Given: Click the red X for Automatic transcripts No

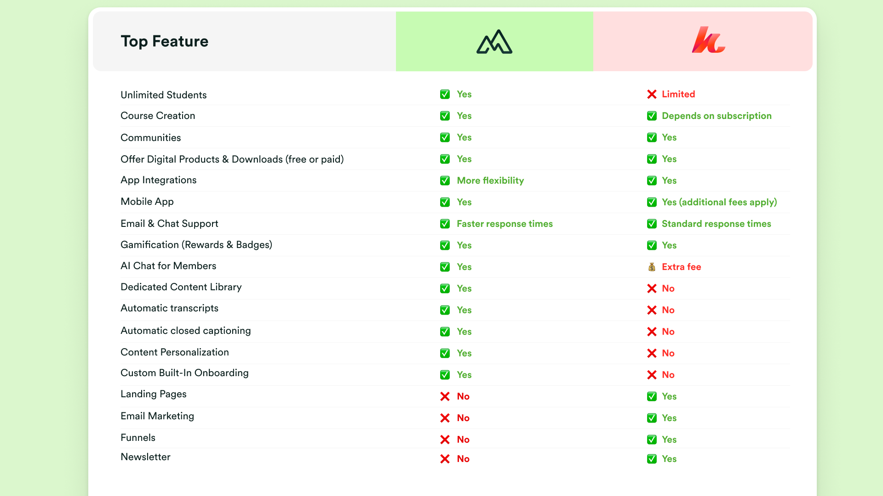Looking at the screenshot, I should [x=652, y=310].
